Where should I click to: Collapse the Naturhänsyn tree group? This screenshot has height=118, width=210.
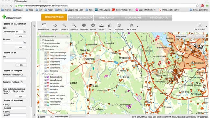(x=41, y=74)
